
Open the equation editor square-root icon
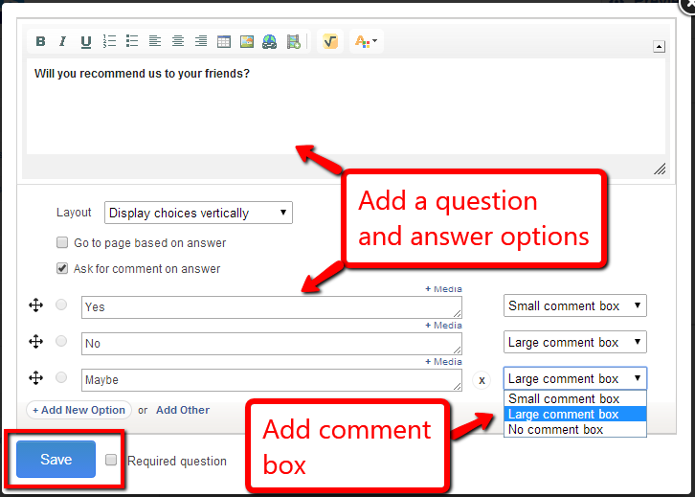(330, 41)
